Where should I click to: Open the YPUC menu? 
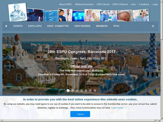[116, 26]
